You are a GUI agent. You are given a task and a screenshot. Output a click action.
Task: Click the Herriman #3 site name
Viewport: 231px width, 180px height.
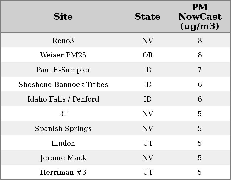63,173
